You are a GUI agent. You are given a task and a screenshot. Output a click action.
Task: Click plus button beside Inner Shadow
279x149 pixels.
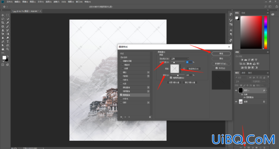(148, 76)
